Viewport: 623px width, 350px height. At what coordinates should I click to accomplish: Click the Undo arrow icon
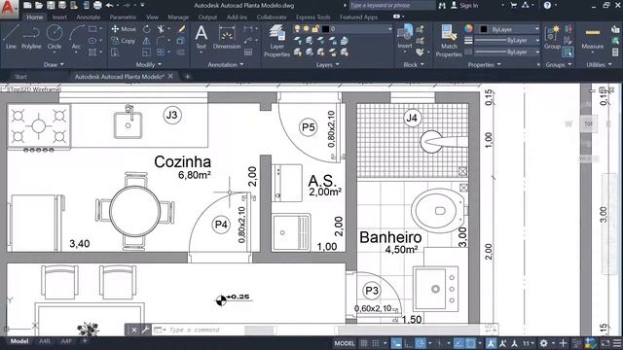(x=110, y=5)
